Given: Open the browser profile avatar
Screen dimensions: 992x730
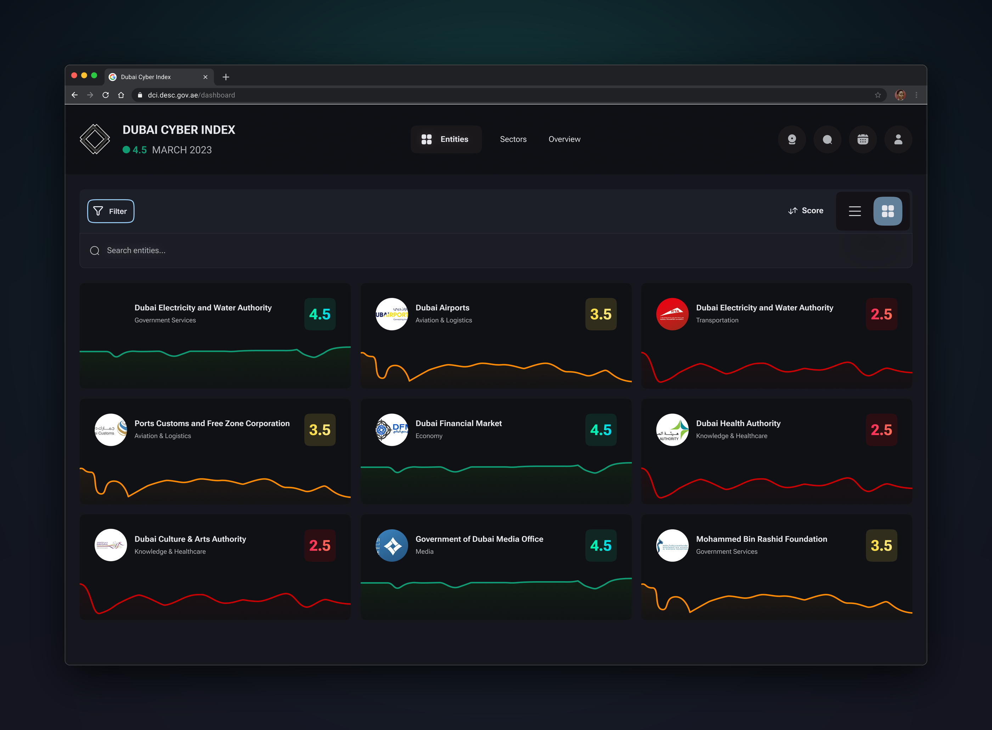Looking at the screenshot, I should (900, 95).
